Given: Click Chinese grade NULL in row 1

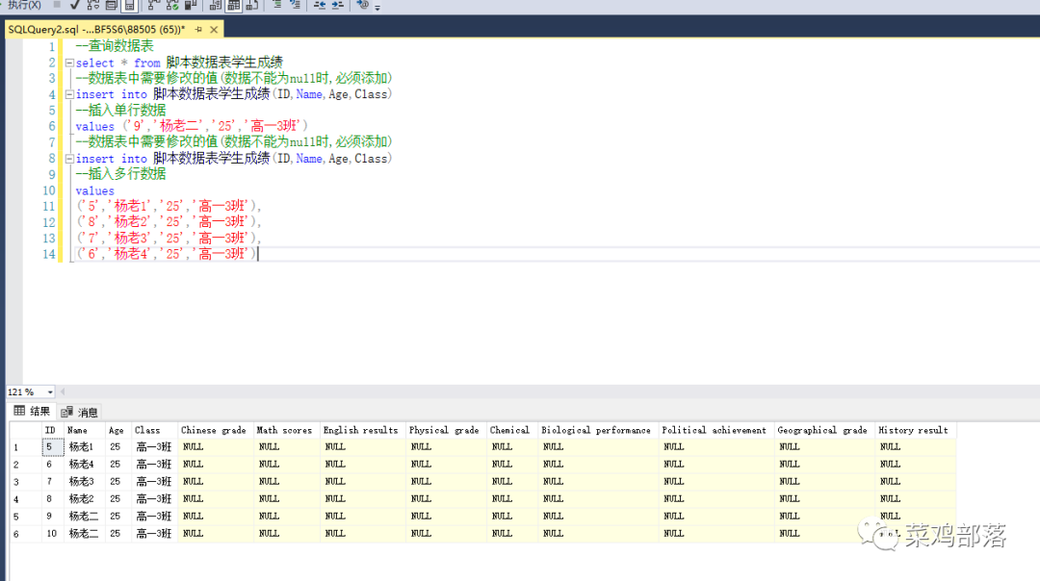Looking at the screenshot, I should (x=216, y=447).
